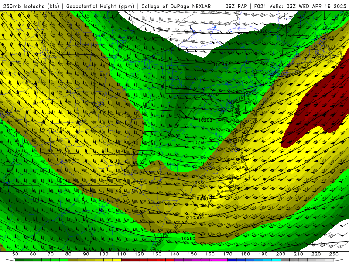Select the 10200 height contour label

pos(205,121)
